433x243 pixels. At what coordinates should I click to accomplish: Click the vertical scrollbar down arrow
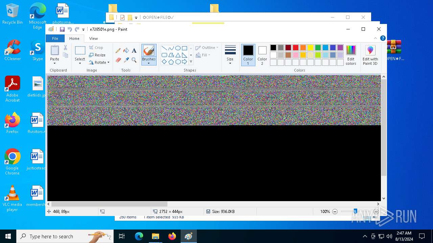click(384, 198)
